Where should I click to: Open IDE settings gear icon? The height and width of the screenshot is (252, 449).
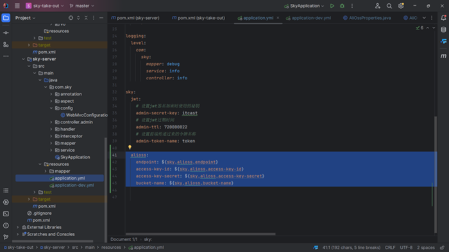401,6
